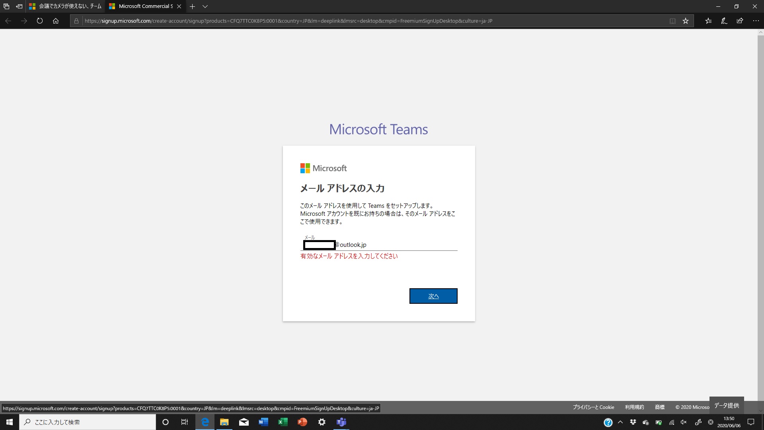
Task: Open the Action Center notifications icon
Action: pos(751,422)
